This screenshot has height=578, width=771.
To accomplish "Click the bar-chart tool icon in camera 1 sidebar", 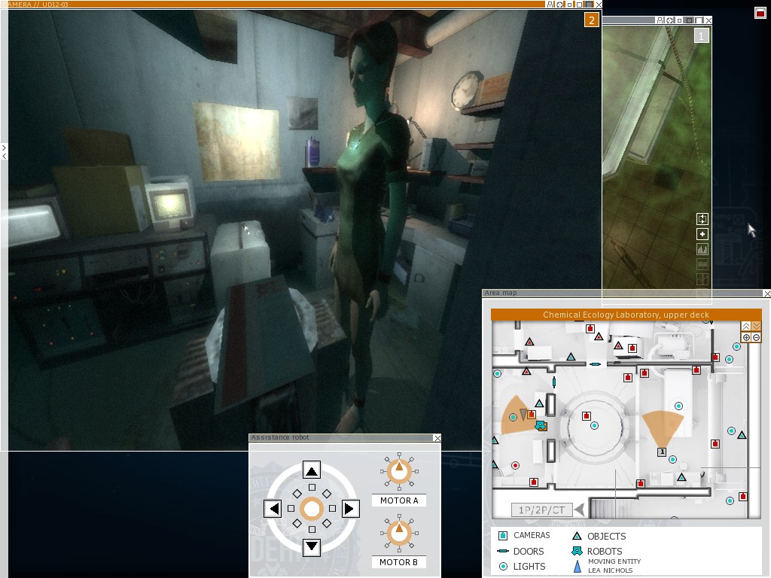I will pos(702,249).
